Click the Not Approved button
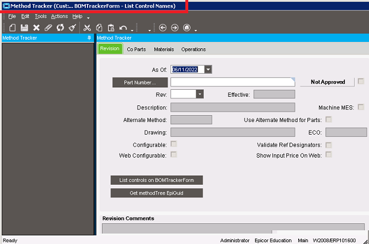Image resolution: width=369 pixels, height=244 pixels. pos(328,82)
